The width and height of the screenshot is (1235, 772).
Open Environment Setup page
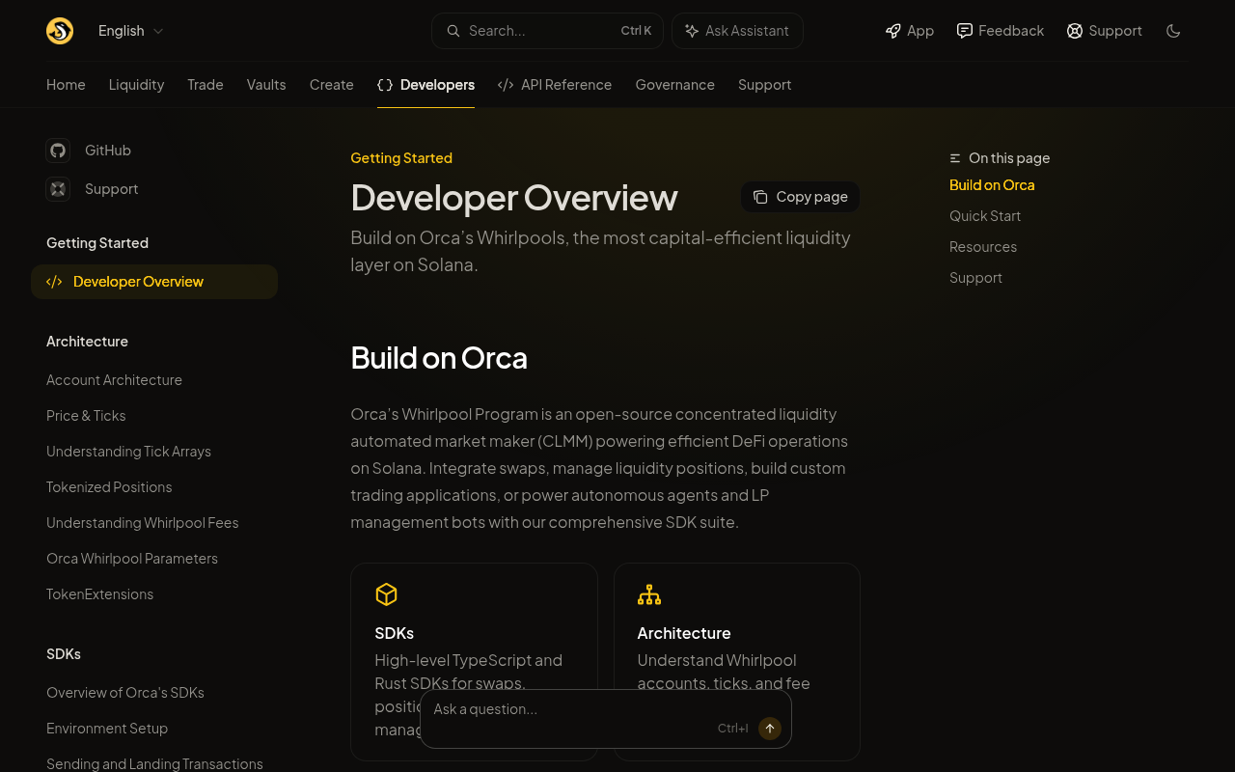107,729
